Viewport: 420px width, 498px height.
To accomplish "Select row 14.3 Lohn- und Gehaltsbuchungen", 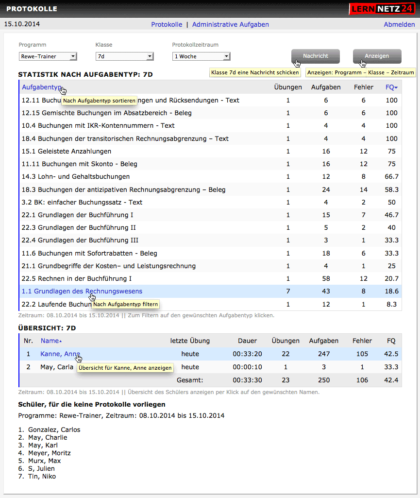I will coord(210,176).
